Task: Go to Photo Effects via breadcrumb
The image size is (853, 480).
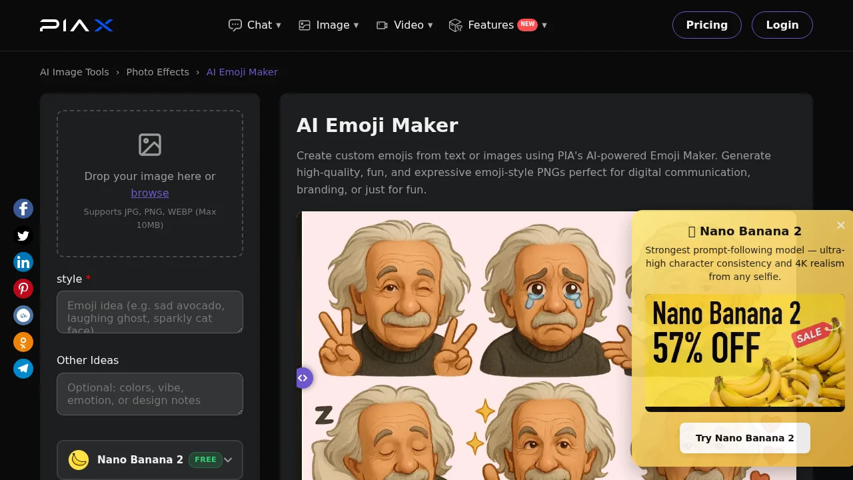Action: click(x=157, y=72)
